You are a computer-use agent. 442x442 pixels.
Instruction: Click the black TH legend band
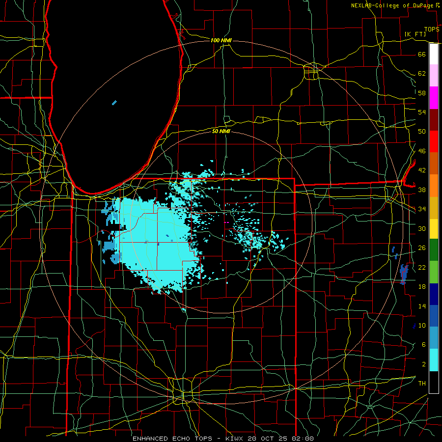(434, 382)
